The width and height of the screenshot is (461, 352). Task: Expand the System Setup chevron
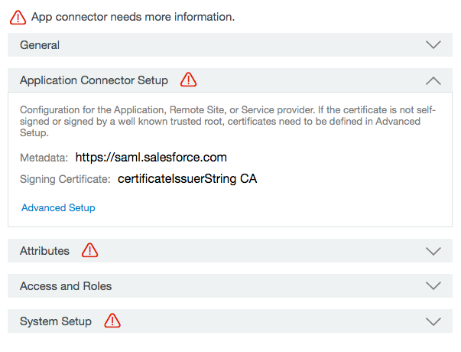coord(433,321)
